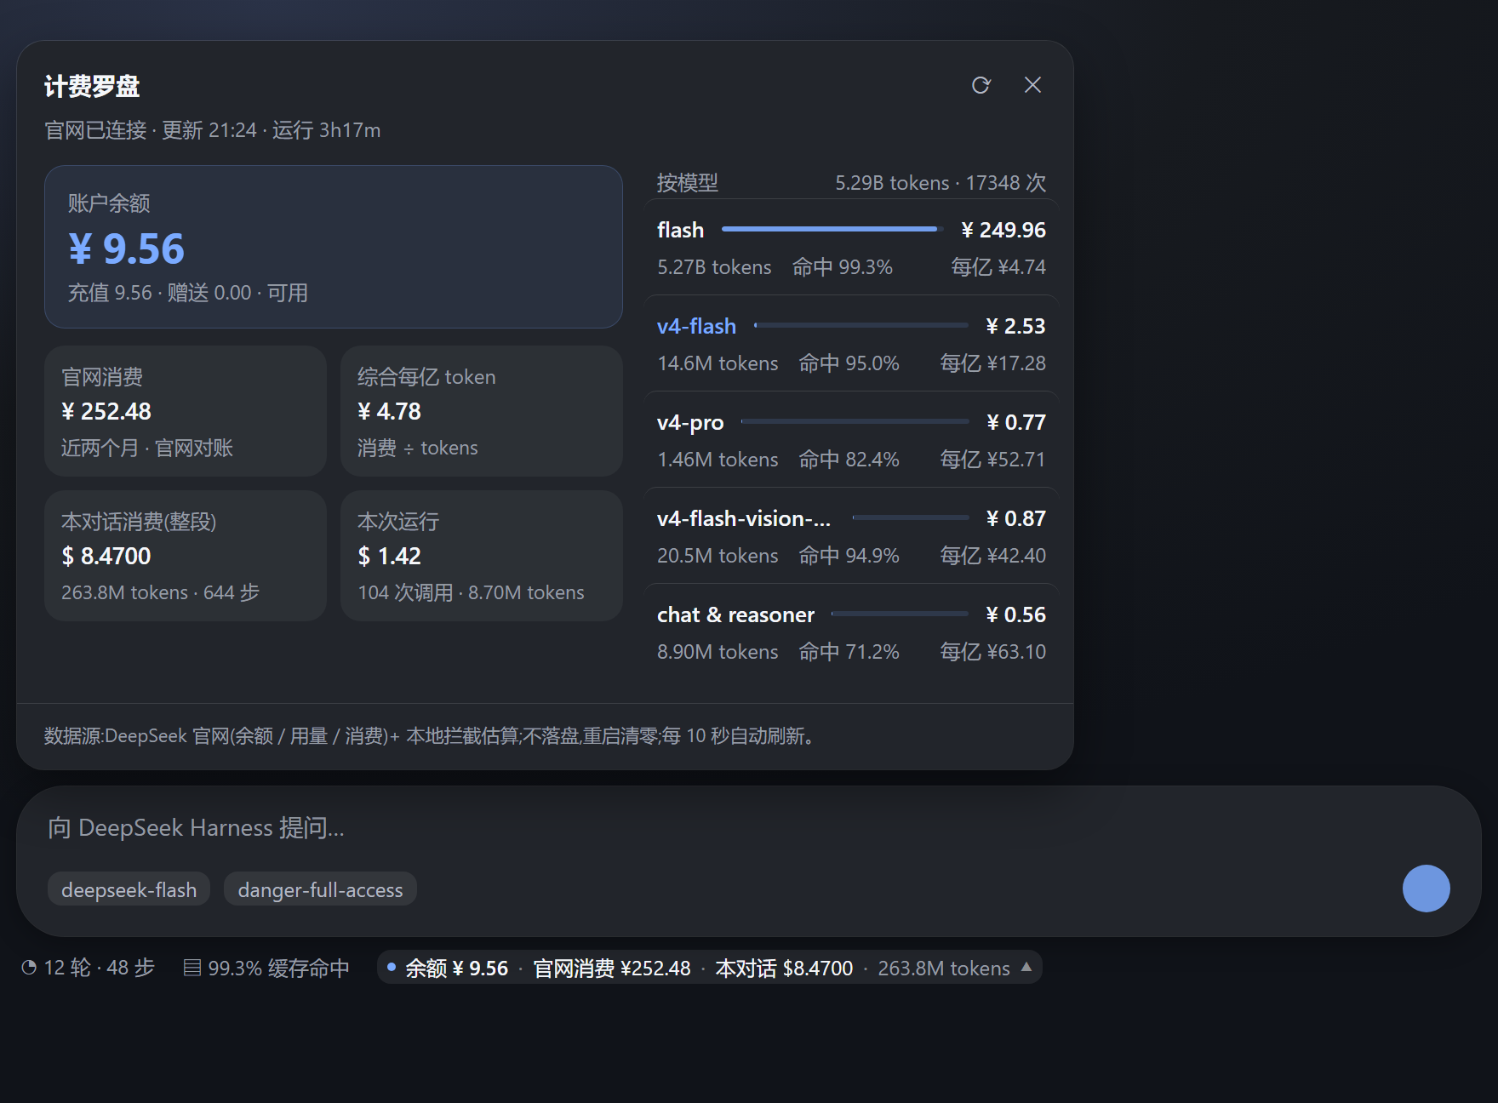This screenshot has width=1498, height=1103.
Task: Click 官网消费 ¥252.48 in the status bar
Action: tap(612, 968)
